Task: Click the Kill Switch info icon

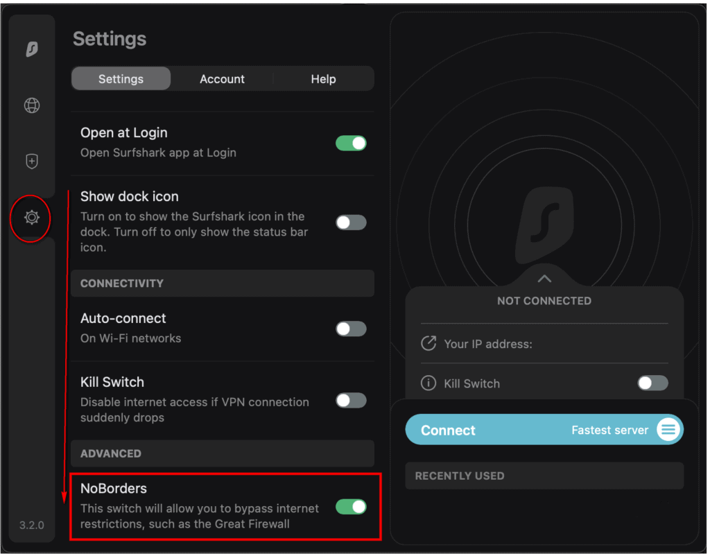Action: click(428, 383)
